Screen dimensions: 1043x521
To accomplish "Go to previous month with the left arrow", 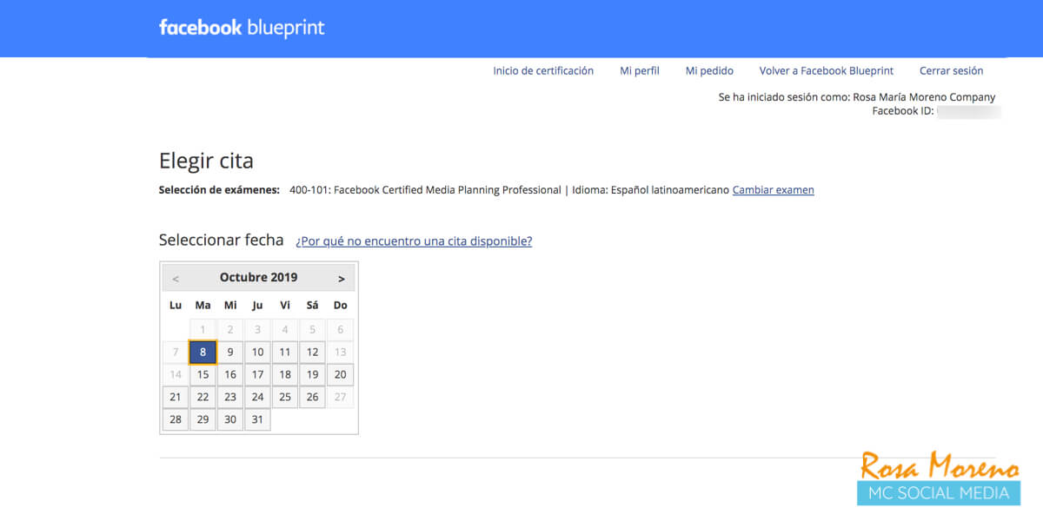I will 176,277.
